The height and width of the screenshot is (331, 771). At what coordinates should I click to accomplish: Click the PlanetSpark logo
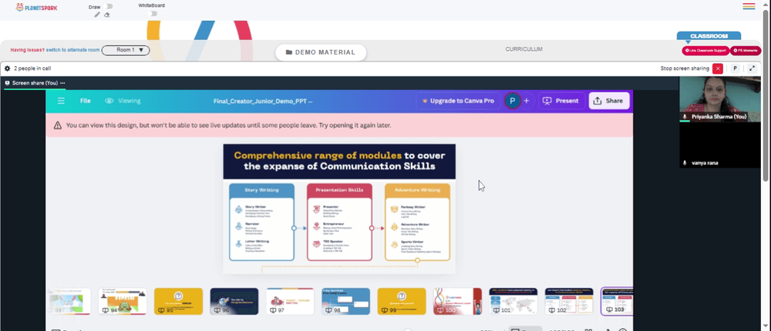[36, 8]
